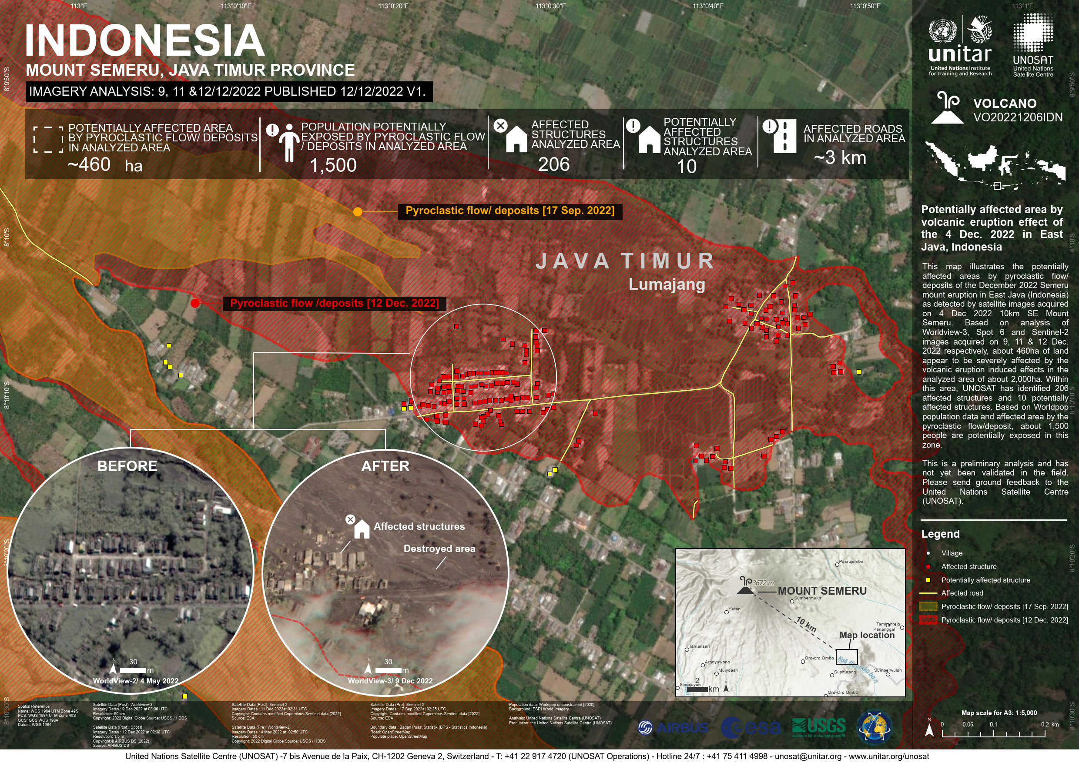Viewport: 1079px width, 763px height.
Task: Click the volcano icon beside VOLCANO label
Action: (947, 108)
